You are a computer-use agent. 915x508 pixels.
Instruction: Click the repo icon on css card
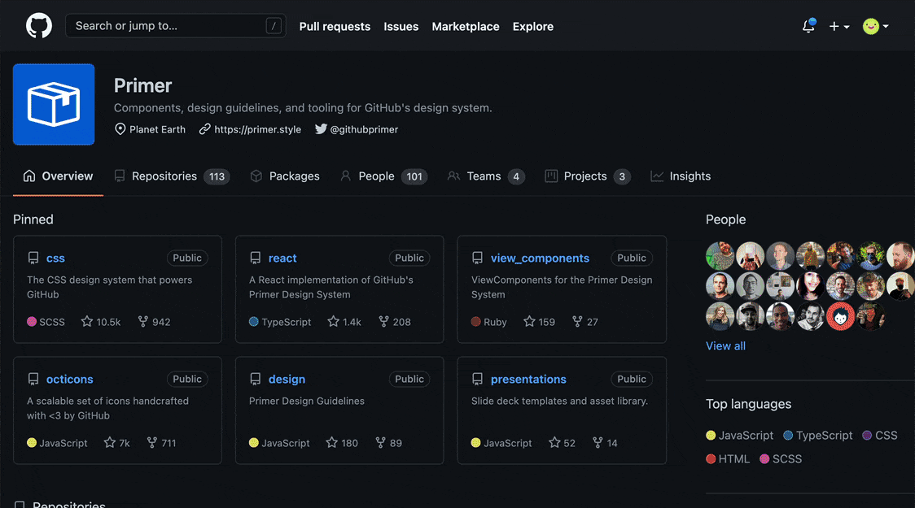(x=33, y=258)
